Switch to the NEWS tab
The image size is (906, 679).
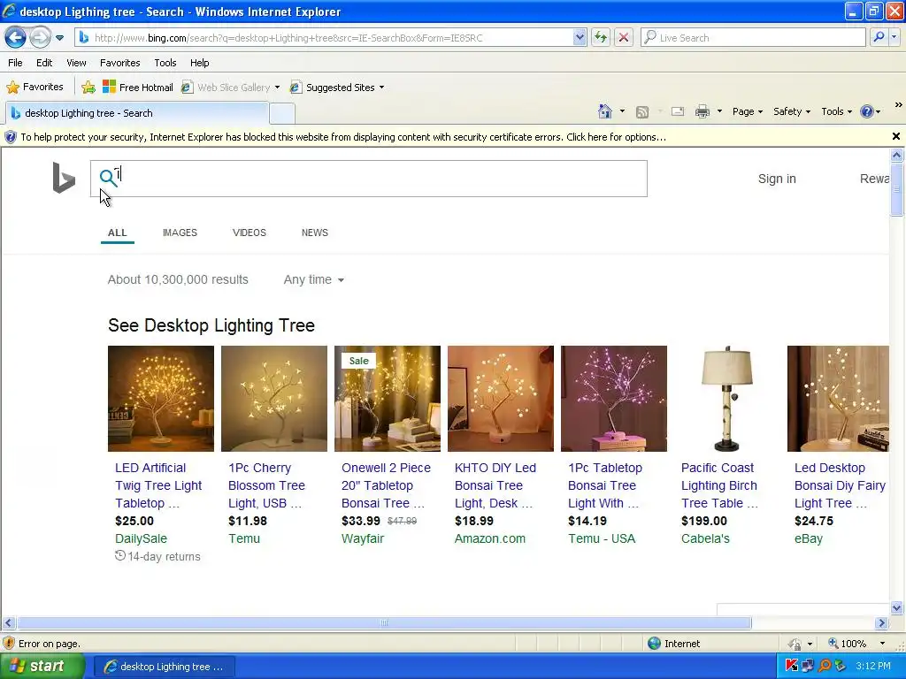click(x=314, y=233)
